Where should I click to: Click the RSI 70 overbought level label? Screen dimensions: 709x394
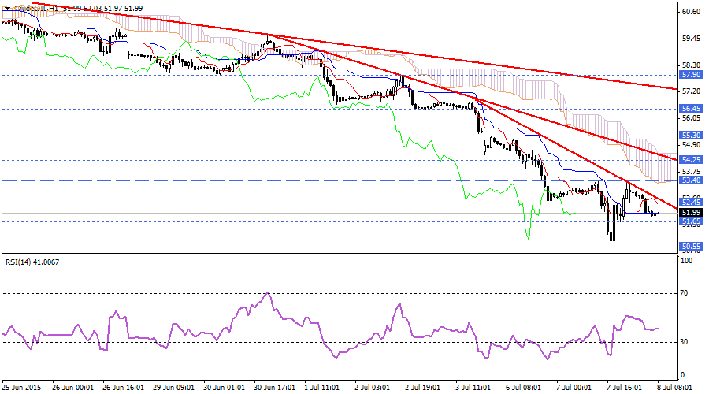click(685, 292)
